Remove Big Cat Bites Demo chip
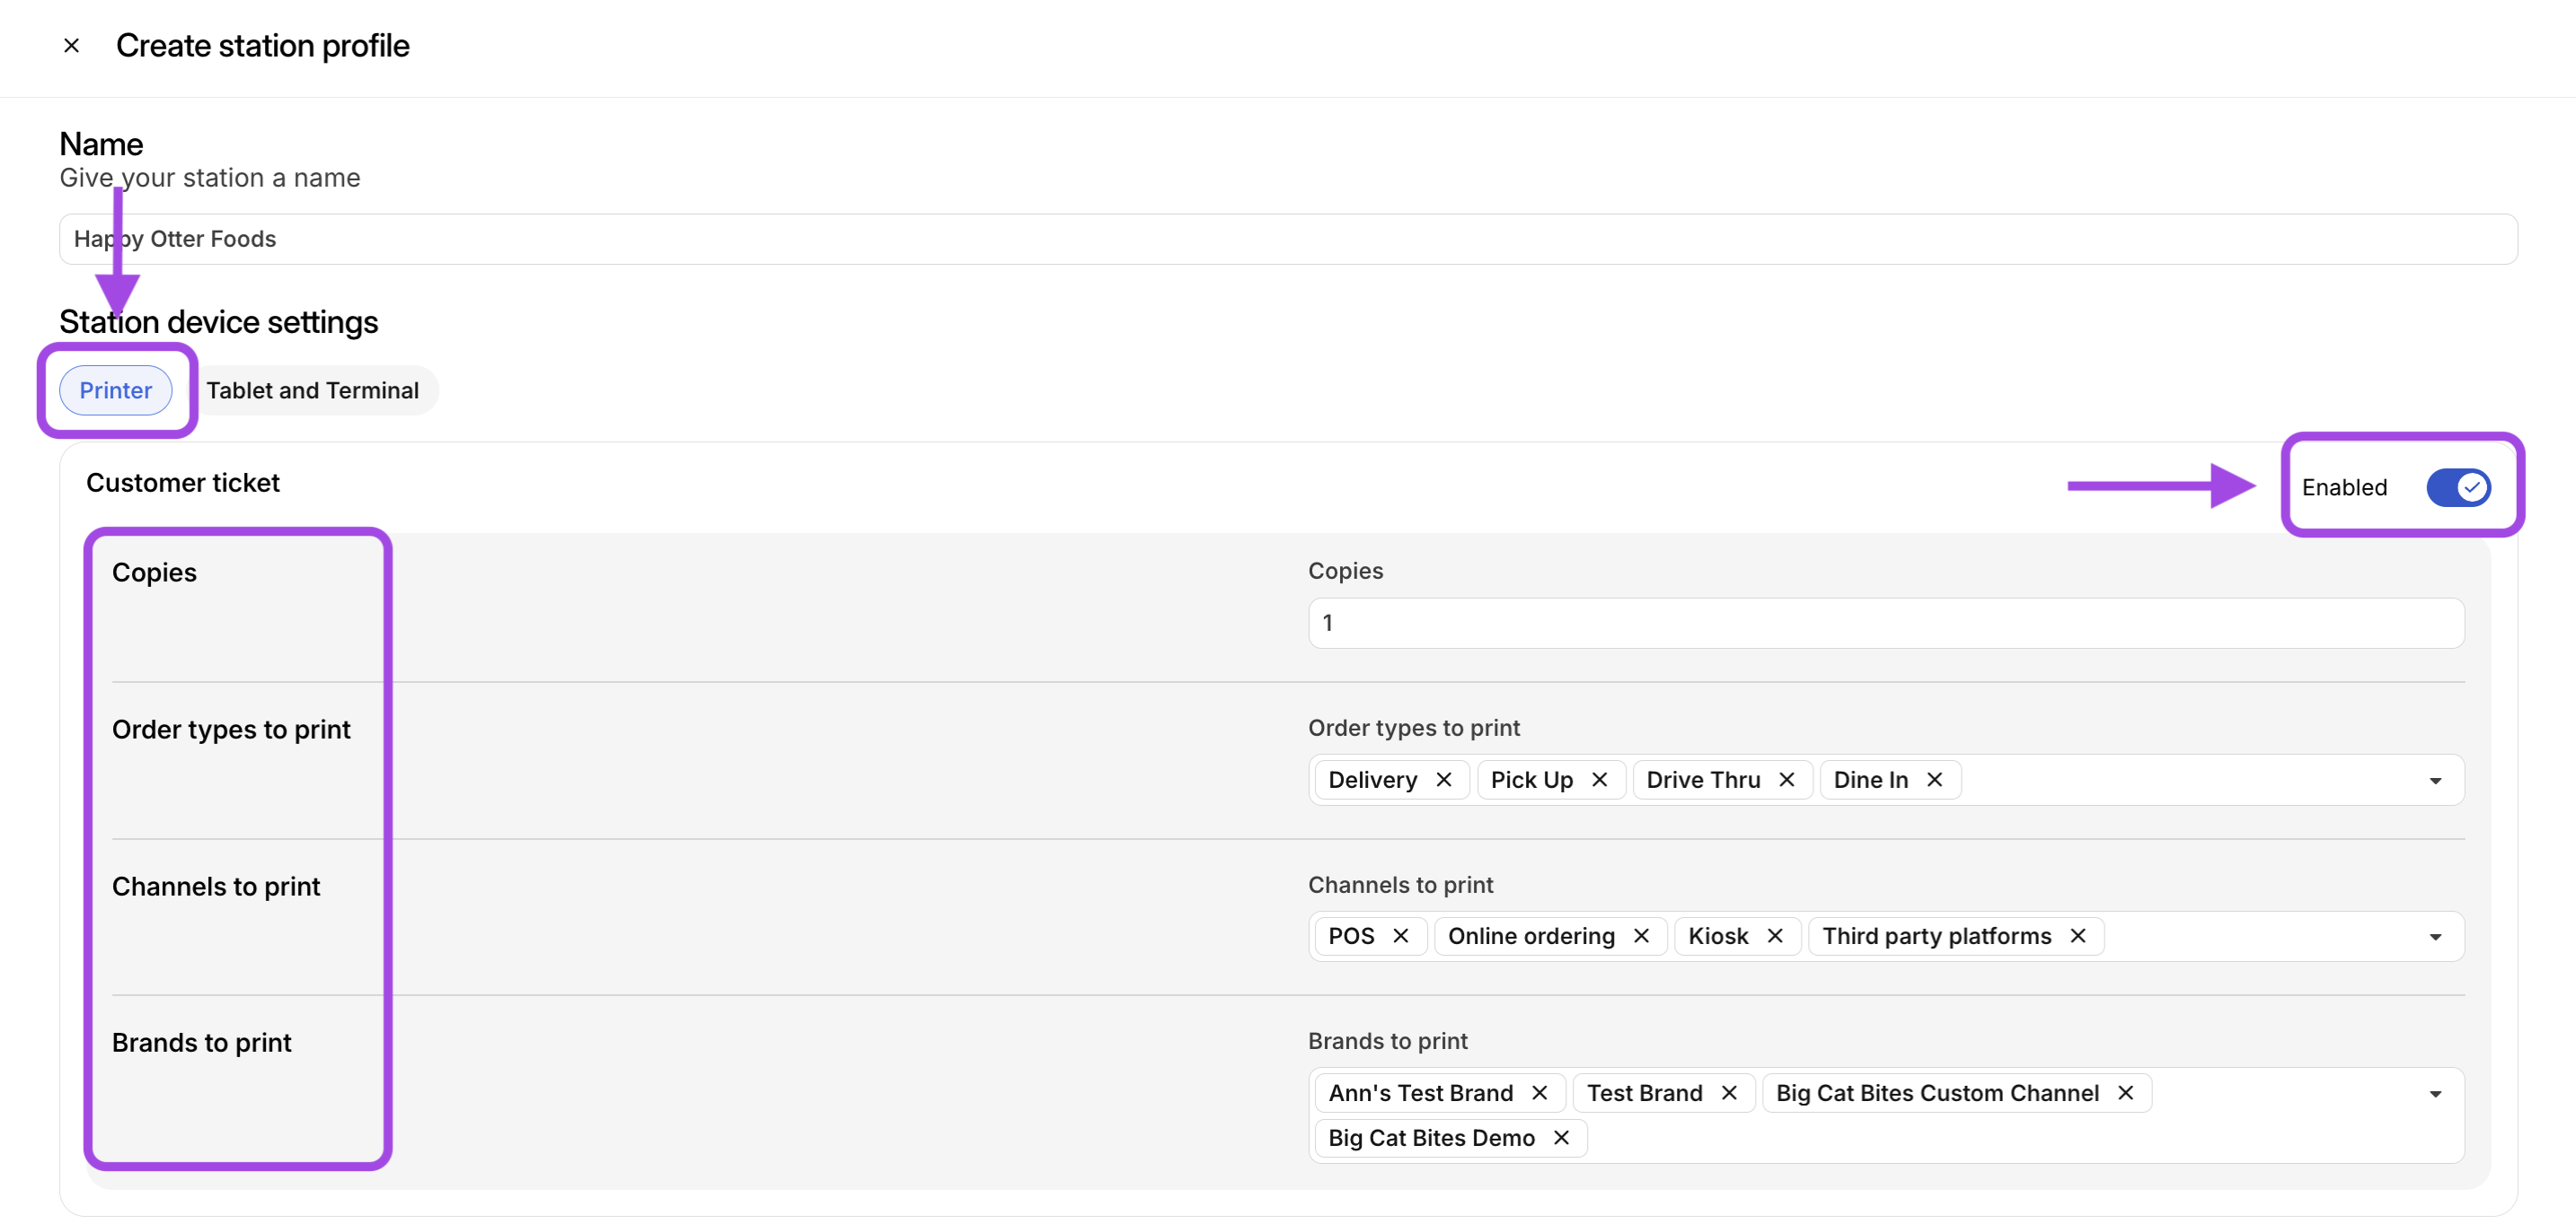The height and width of the screenshot is (1224, 2576). (x=1562, y=1138)
